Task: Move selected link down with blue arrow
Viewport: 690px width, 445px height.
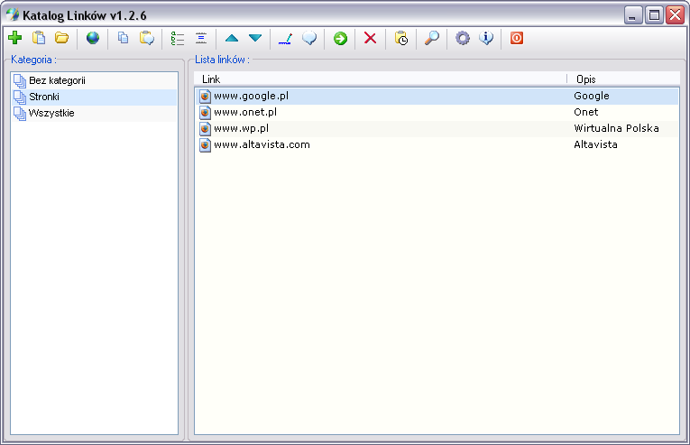Action: (255, 38)
